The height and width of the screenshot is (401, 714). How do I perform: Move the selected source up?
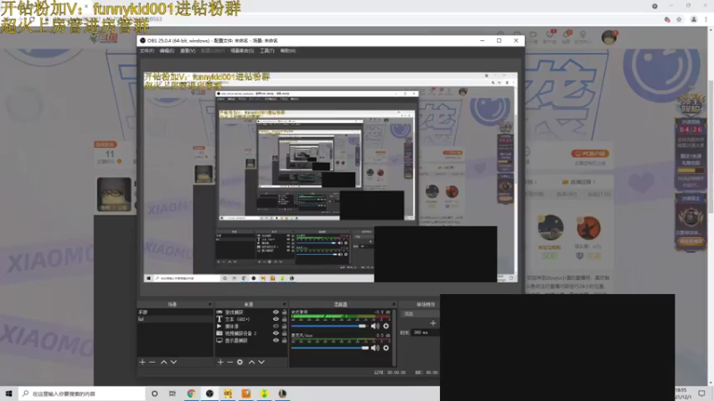(x=252, y=362)
